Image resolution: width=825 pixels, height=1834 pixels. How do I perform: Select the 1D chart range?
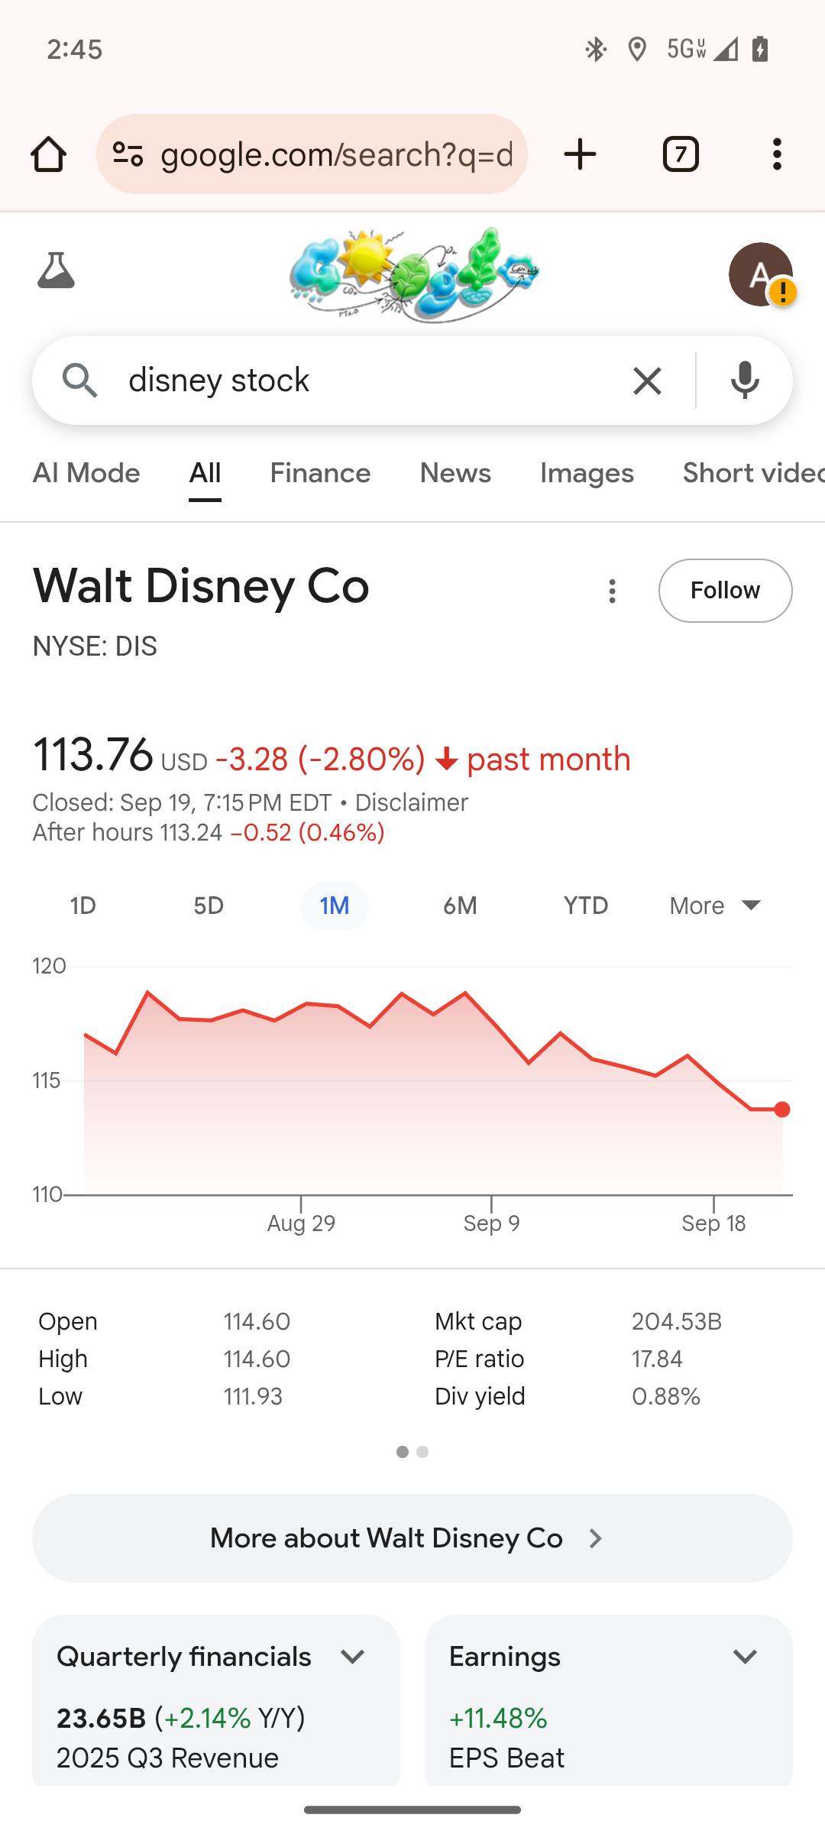click(82, 906)
